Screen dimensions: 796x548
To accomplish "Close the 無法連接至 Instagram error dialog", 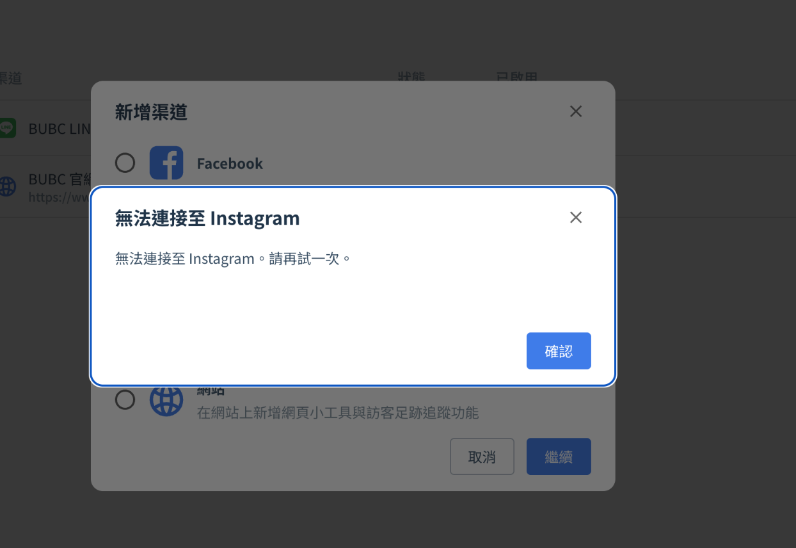I will 576,218.
